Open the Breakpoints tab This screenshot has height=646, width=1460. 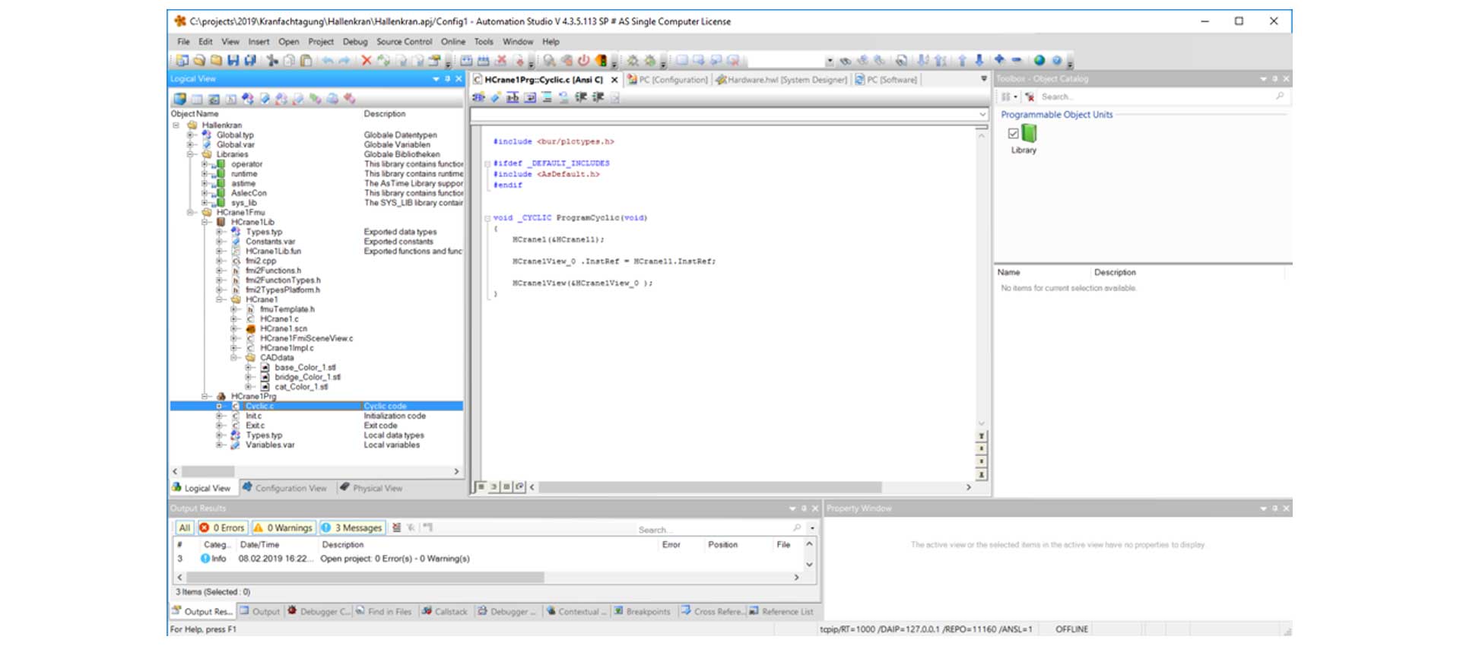point(643,611)
